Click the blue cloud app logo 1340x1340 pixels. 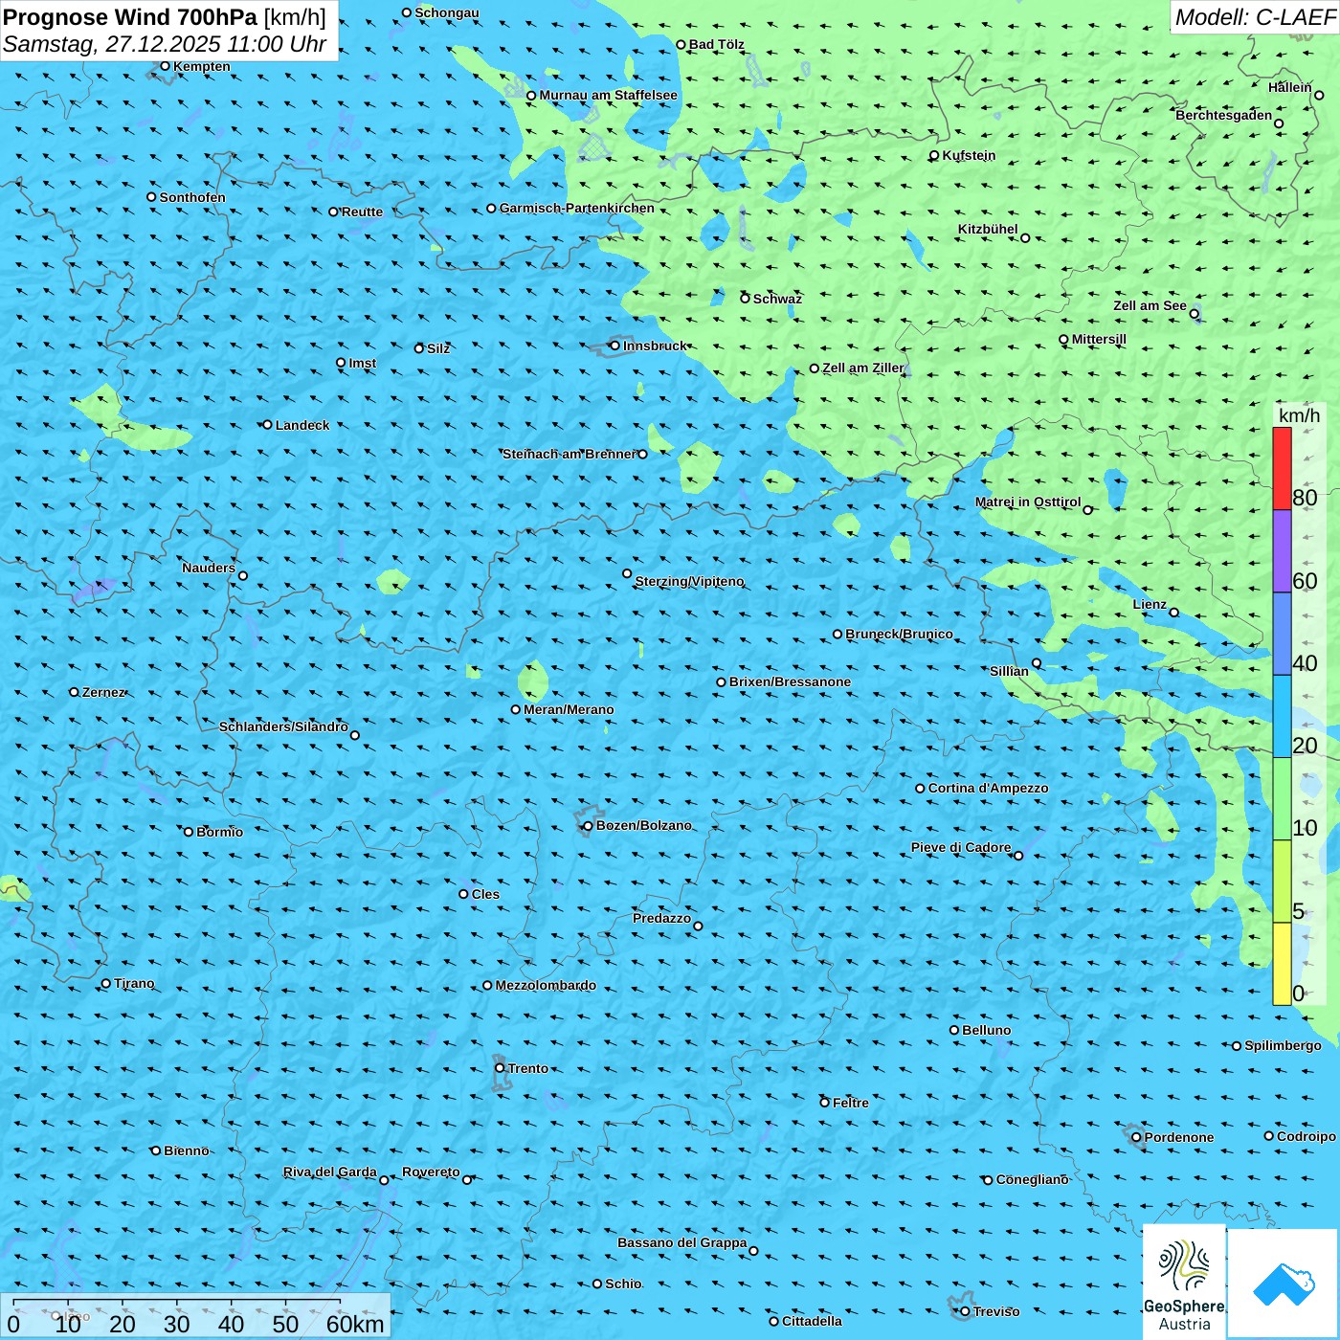[x=1284, y=1284]
